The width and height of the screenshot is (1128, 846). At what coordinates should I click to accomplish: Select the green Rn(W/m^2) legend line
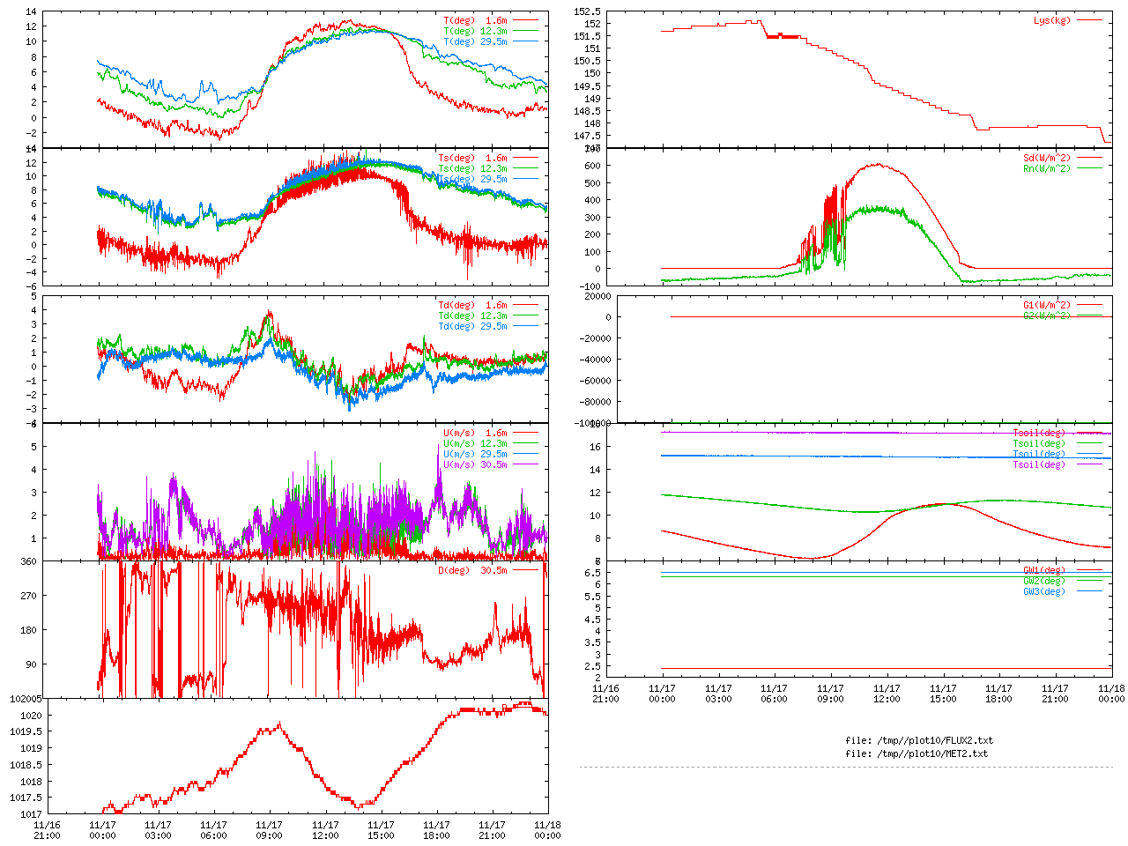1089,168
